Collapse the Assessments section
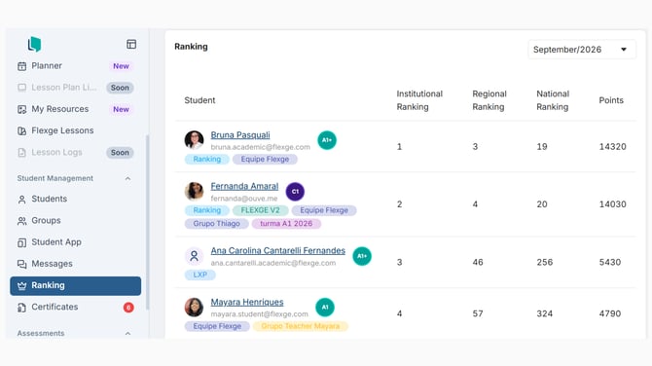The image size is (652, 366). point(128,334)
